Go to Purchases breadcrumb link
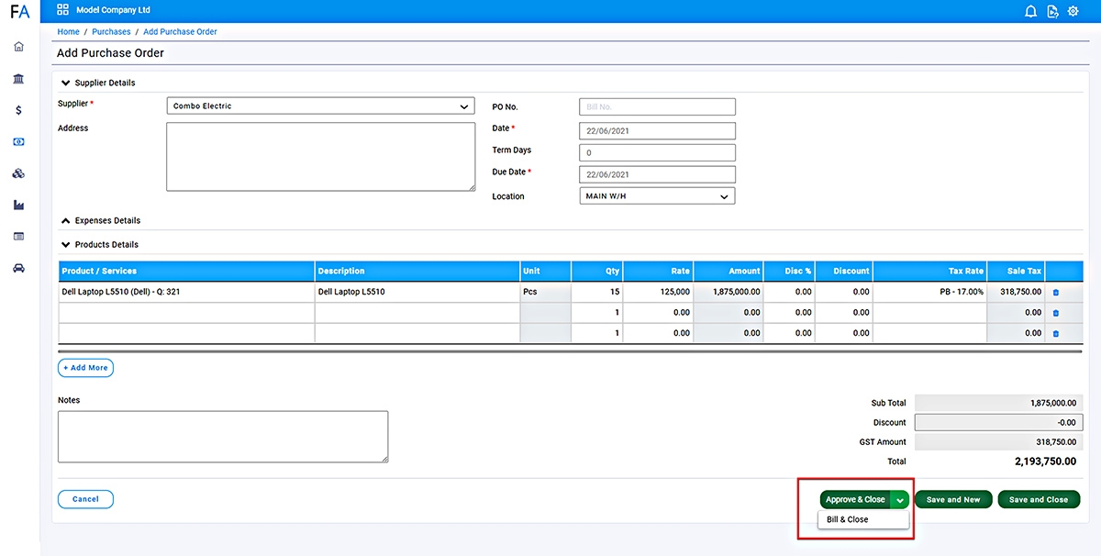 [x=111, y=32]
